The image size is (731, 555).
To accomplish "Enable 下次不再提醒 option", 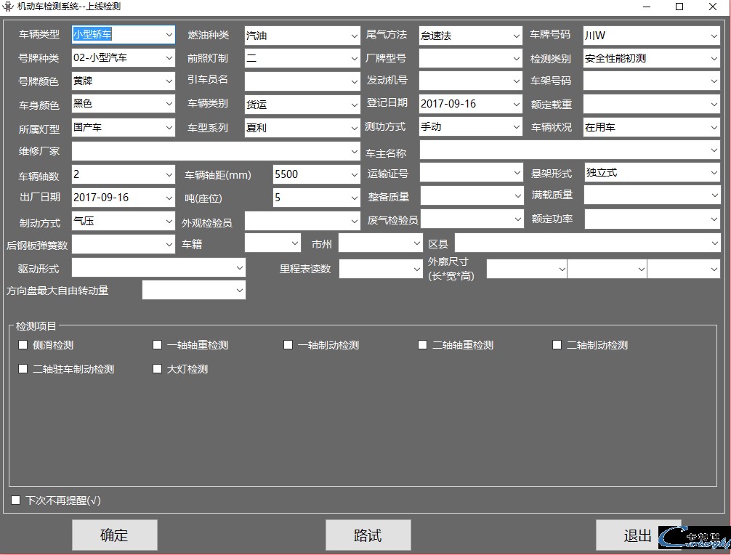I will (16, 501).
